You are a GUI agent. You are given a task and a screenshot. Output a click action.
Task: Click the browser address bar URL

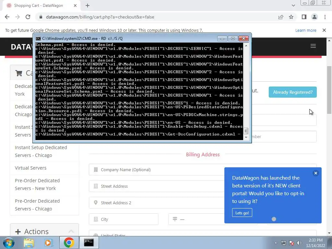[100, 17]
